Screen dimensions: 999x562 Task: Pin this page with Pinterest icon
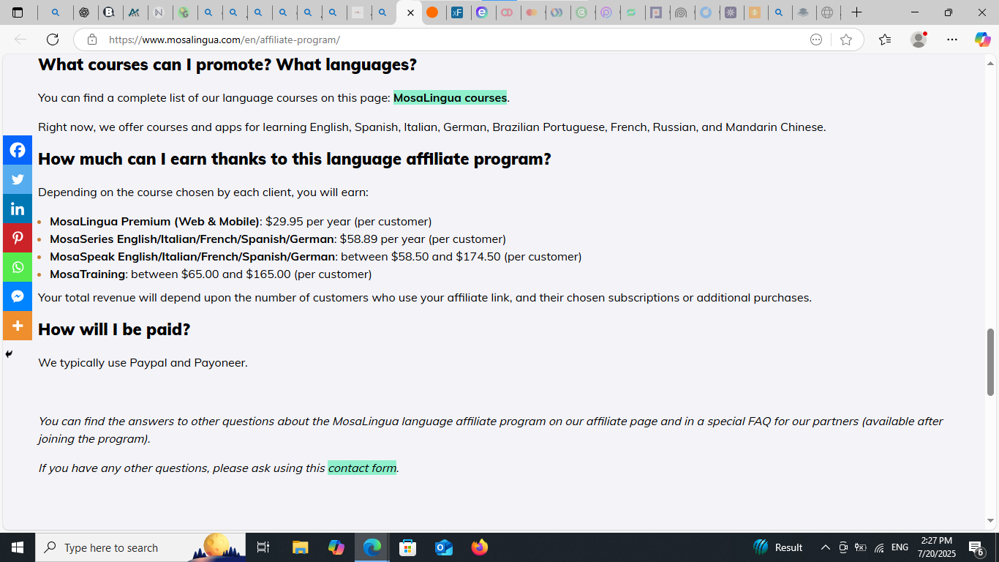(18, 238)
